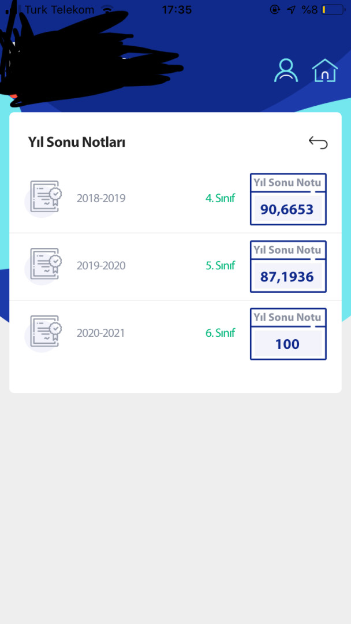This screenshot has width=351, height=624.
Task: Select the 2018-2019 school year row
Action: click(101, 199)
